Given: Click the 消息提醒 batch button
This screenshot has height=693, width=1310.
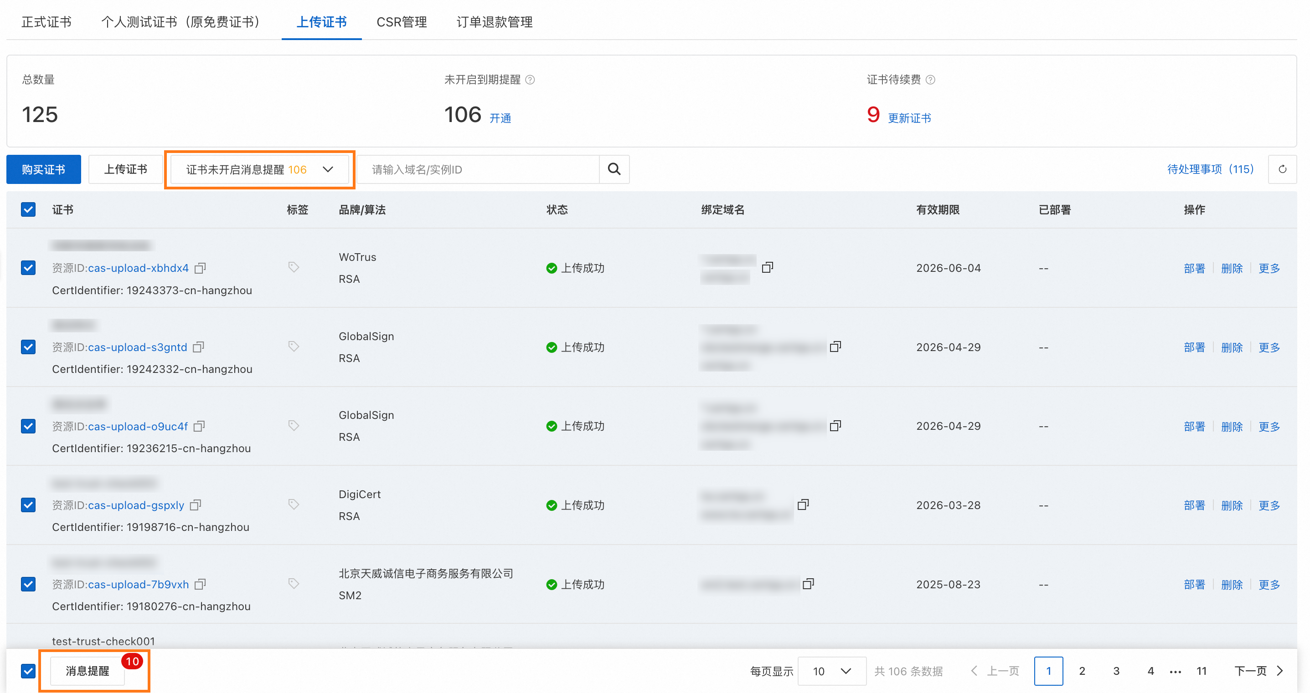Looking at the screenshot, I should (88, 671).
